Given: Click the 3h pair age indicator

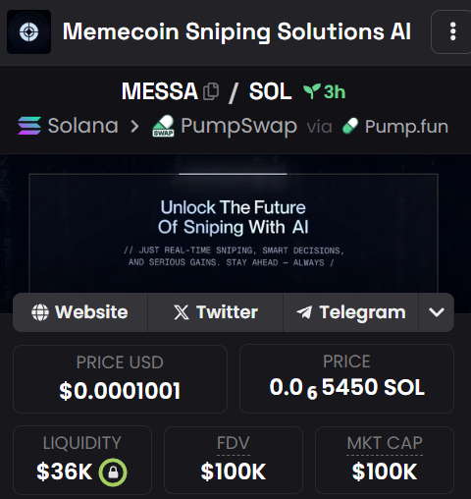Looking at the screenshot, I should [x=335, y=91].
